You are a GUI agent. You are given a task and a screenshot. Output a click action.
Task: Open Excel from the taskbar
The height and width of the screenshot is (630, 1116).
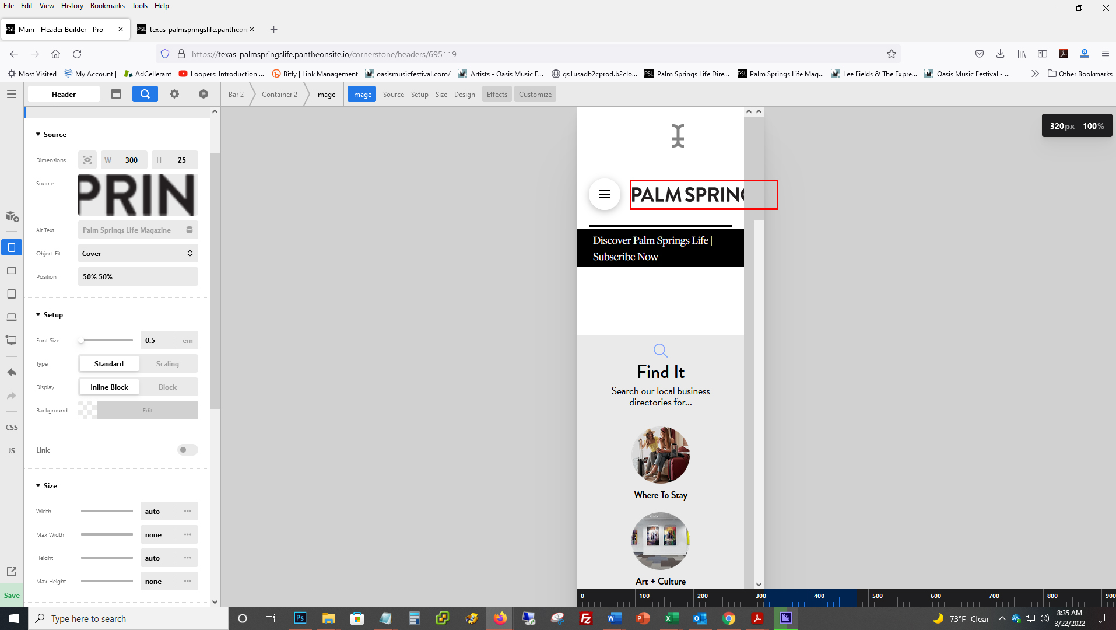(672, 618)
